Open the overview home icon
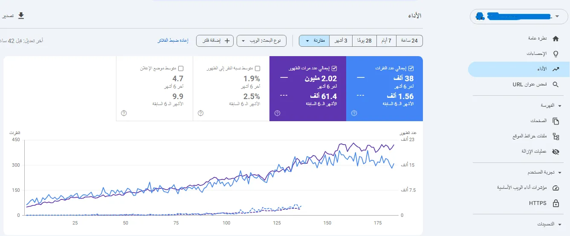Image resolution: width=570 pixels, height=236 pixels. tap(556, 39)
